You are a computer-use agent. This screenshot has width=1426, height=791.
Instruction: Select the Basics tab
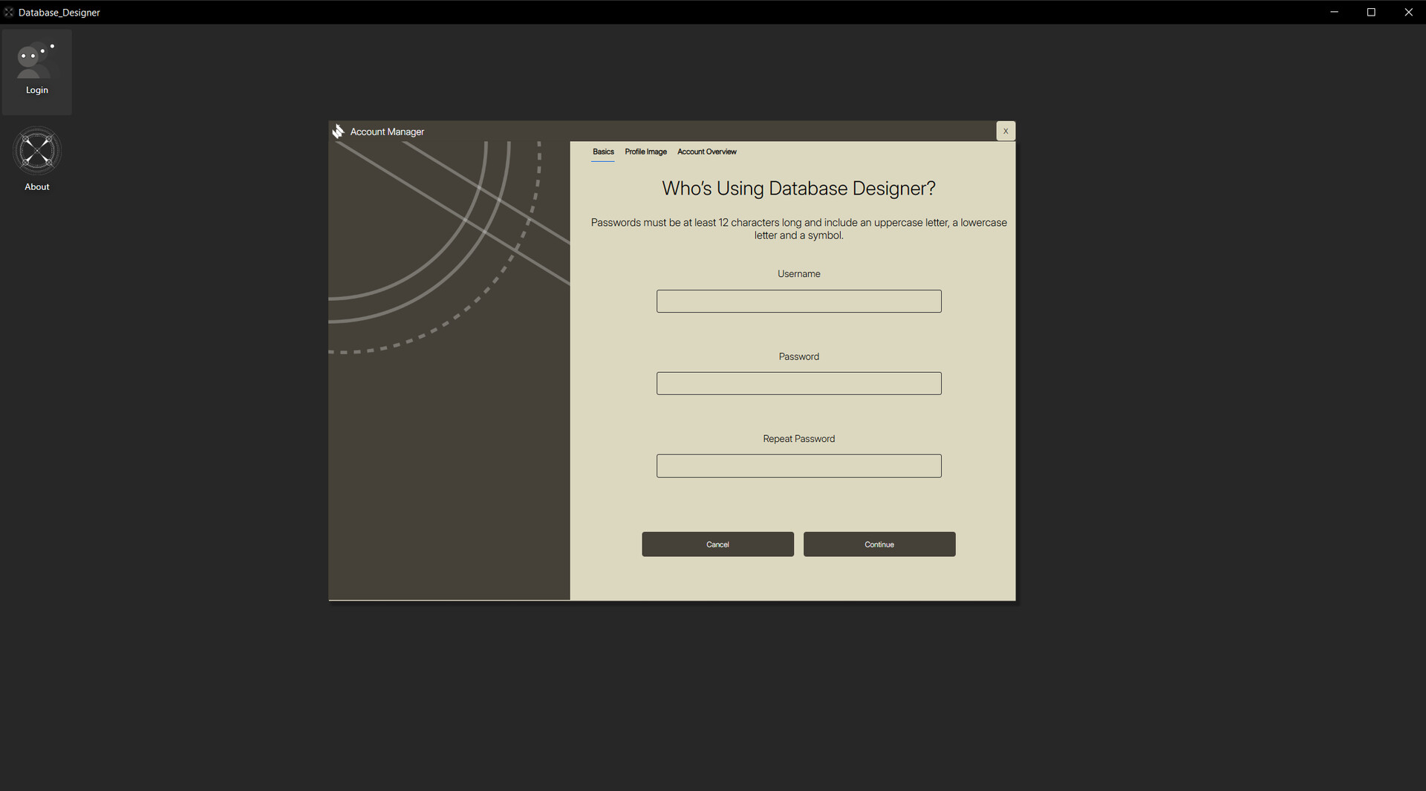point(603,152)
